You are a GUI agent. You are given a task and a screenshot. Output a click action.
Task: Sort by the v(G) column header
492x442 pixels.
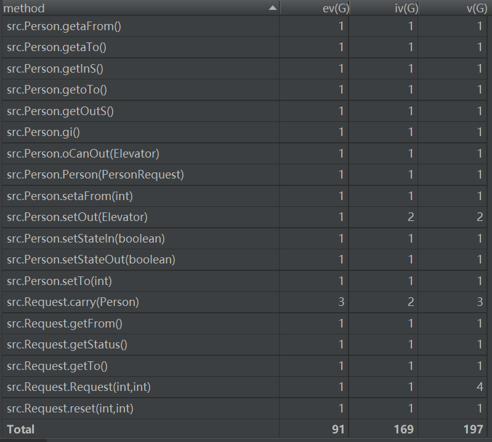point(453,8)
